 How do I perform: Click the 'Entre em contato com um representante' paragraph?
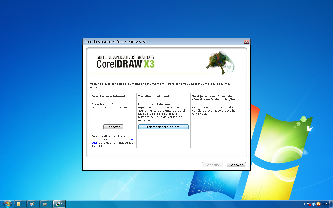162,112
